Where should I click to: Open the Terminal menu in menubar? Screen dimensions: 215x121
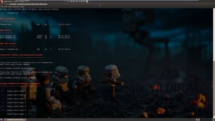coord(16,7)
